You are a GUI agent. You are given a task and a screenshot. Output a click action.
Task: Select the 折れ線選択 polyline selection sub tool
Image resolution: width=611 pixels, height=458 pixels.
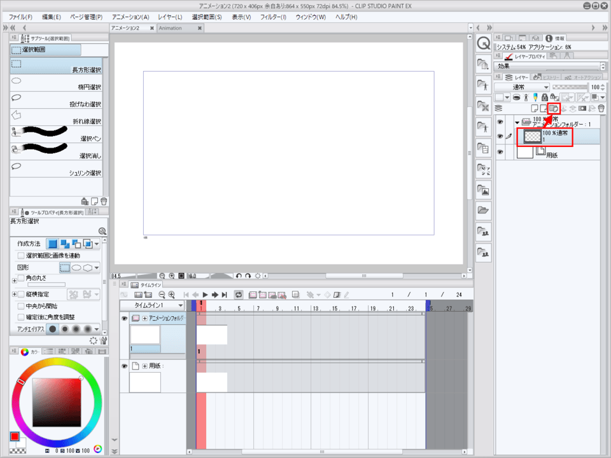point(56,117)
